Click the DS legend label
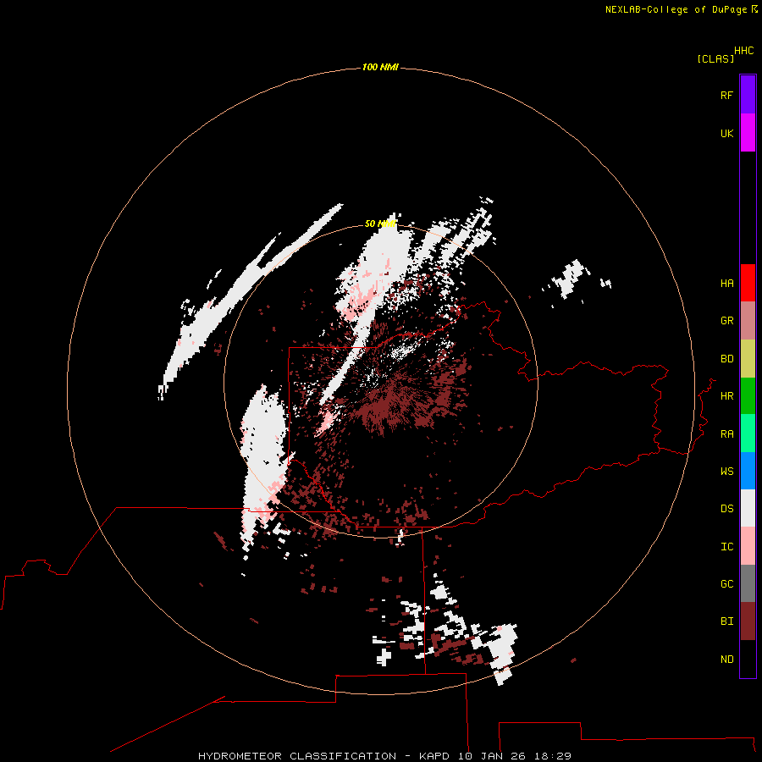Image resolution: width=762 pixels, height=762 pixels. coord(726,509)
